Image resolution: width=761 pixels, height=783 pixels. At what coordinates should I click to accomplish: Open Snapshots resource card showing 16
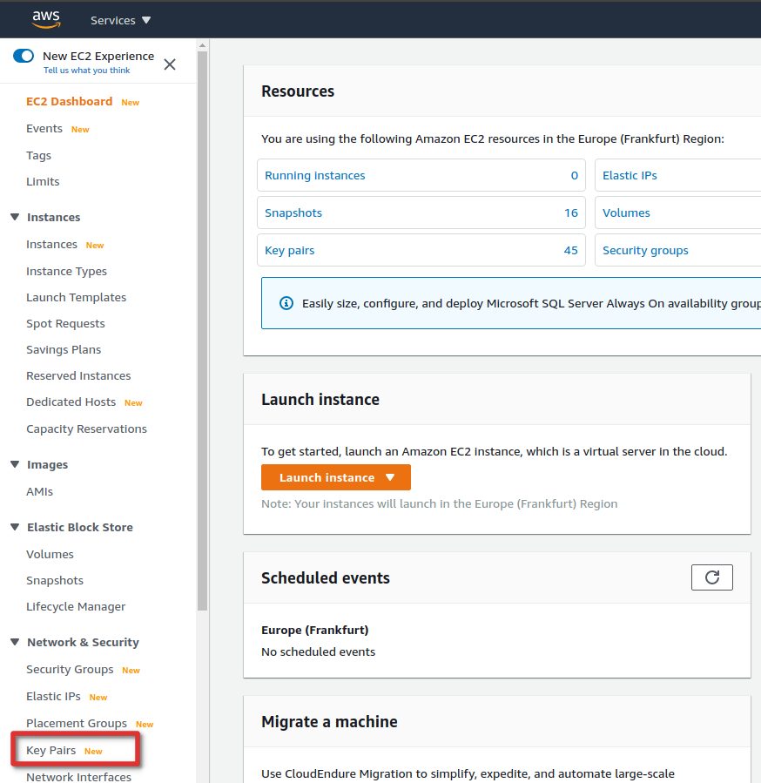click(421, 213)
